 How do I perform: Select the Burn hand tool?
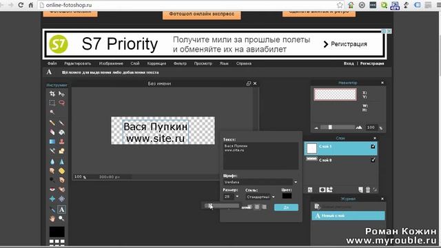coord(61,180)
